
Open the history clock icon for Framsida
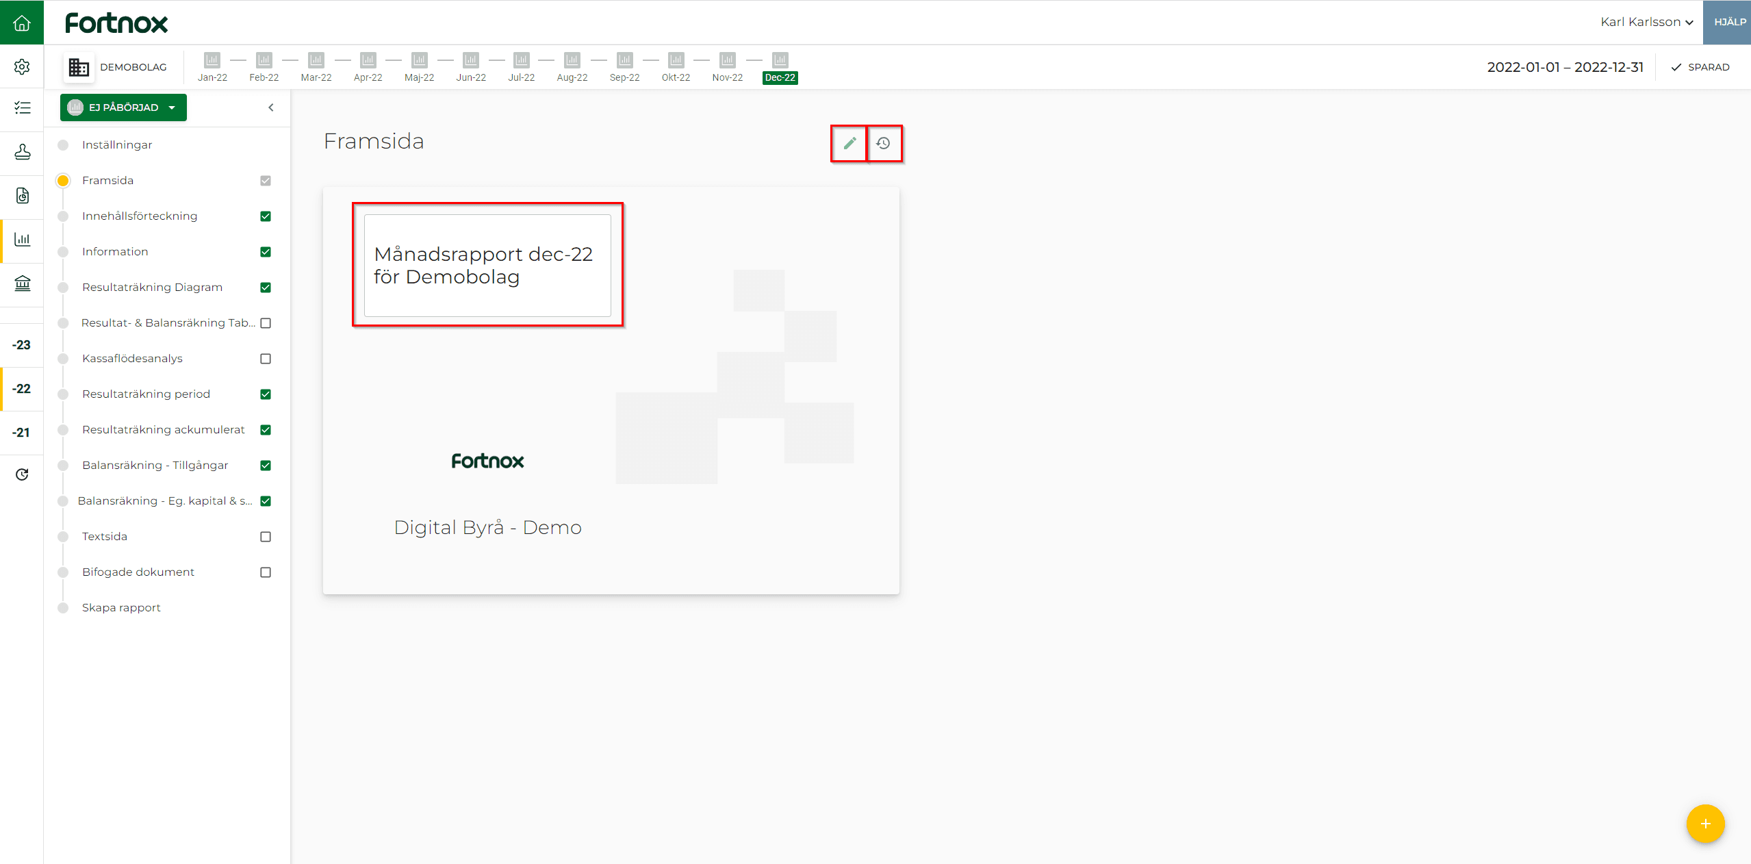tap(884, 143)
